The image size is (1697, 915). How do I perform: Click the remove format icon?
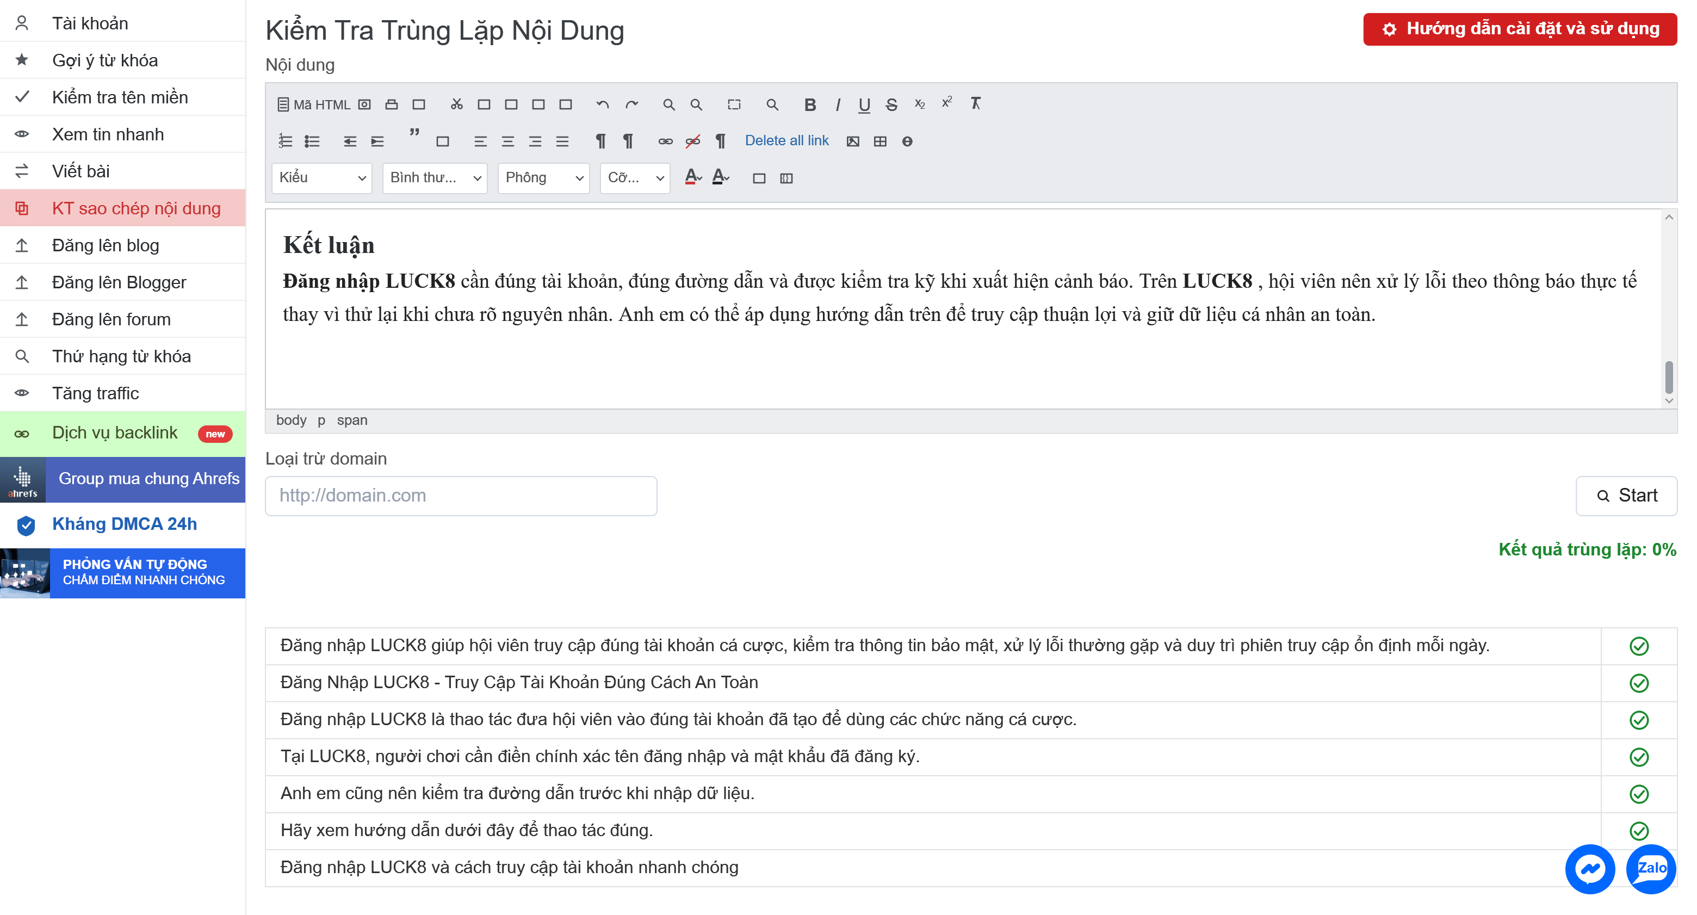[x=976, y=103]
